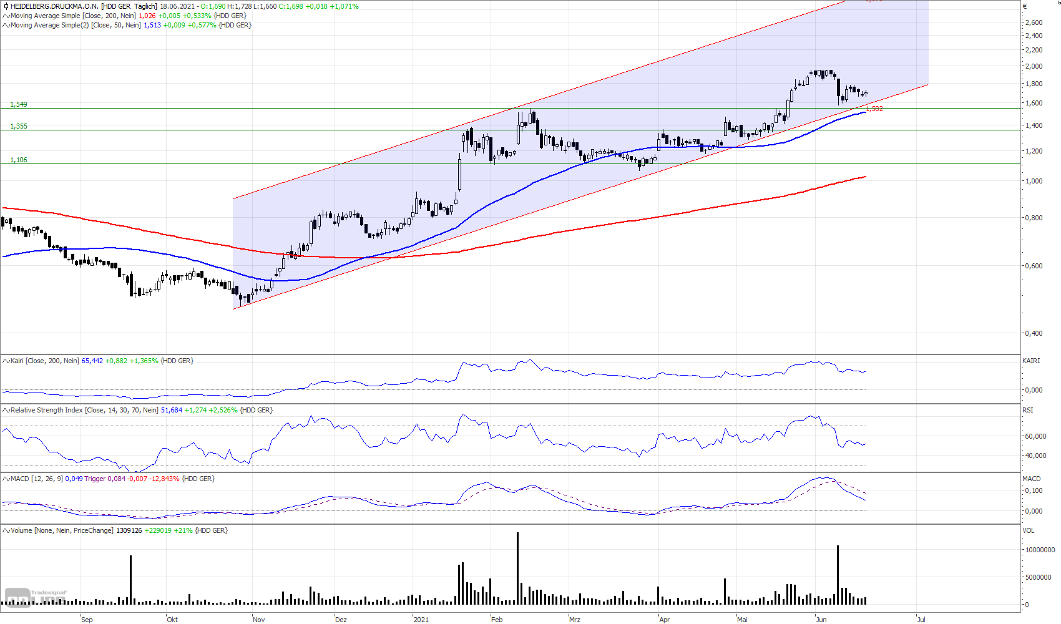Select the Moving Average Simple(2) [Close, 50, Nein] legend

click(x=76, y=25)
